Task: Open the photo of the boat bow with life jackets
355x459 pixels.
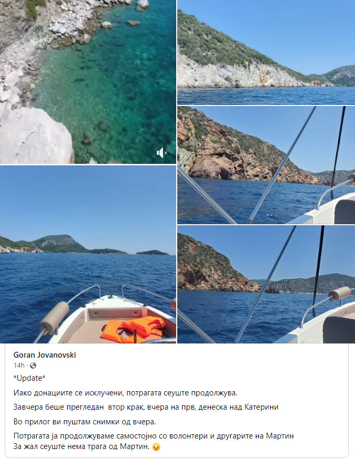Action: pos(88,254)
